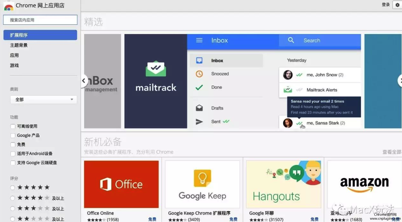The height and width of the screenshot is (222, 402).
Task: Select 游戏 in the sidebar
Action: point(14,65)
